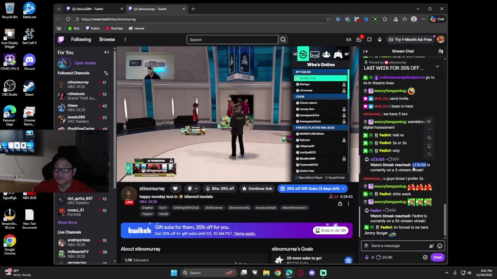
Task: Select the stinomurray Twitch browser tab
Action: click(156, 9)
